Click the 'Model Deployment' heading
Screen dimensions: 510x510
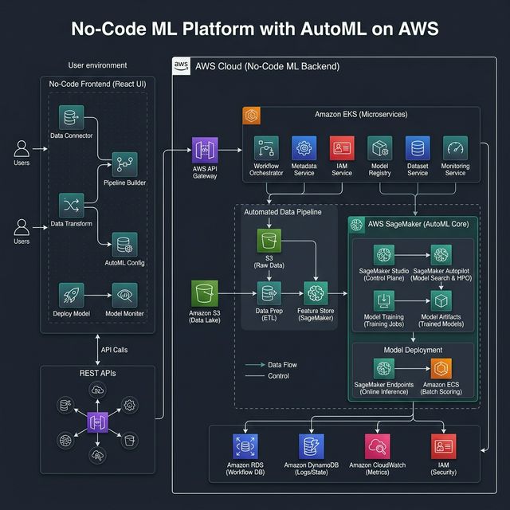coord(413,350)
